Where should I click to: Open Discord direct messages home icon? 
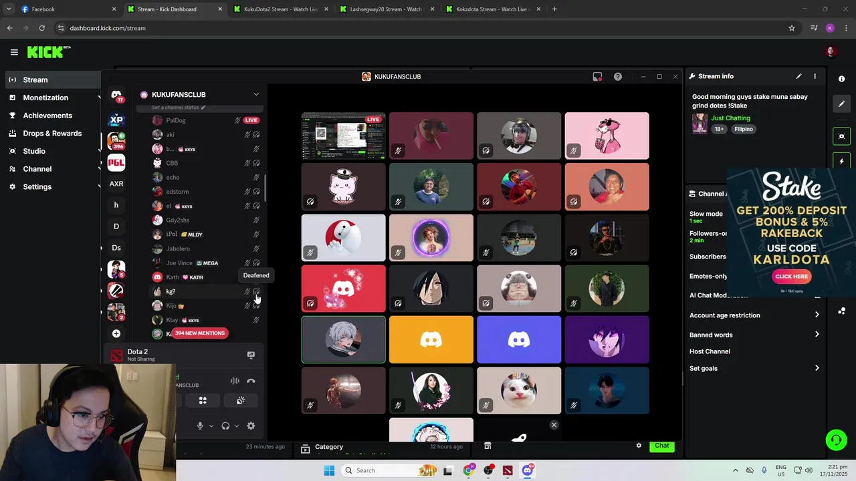tap(116, 96)
